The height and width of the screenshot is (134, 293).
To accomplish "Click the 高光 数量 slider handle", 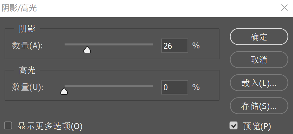I will click(x=64, y=91).
